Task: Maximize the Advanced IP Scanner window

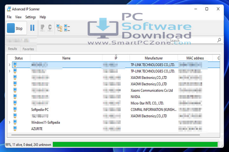Action: (207, 9)
